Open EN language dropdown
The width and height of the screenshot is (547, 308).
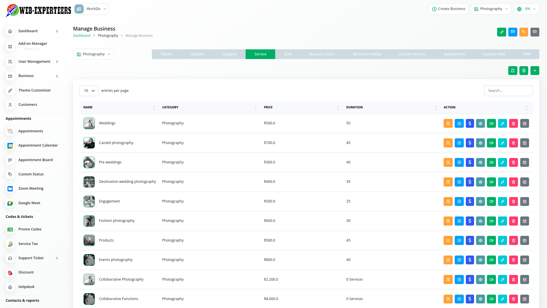coord(526,9)
